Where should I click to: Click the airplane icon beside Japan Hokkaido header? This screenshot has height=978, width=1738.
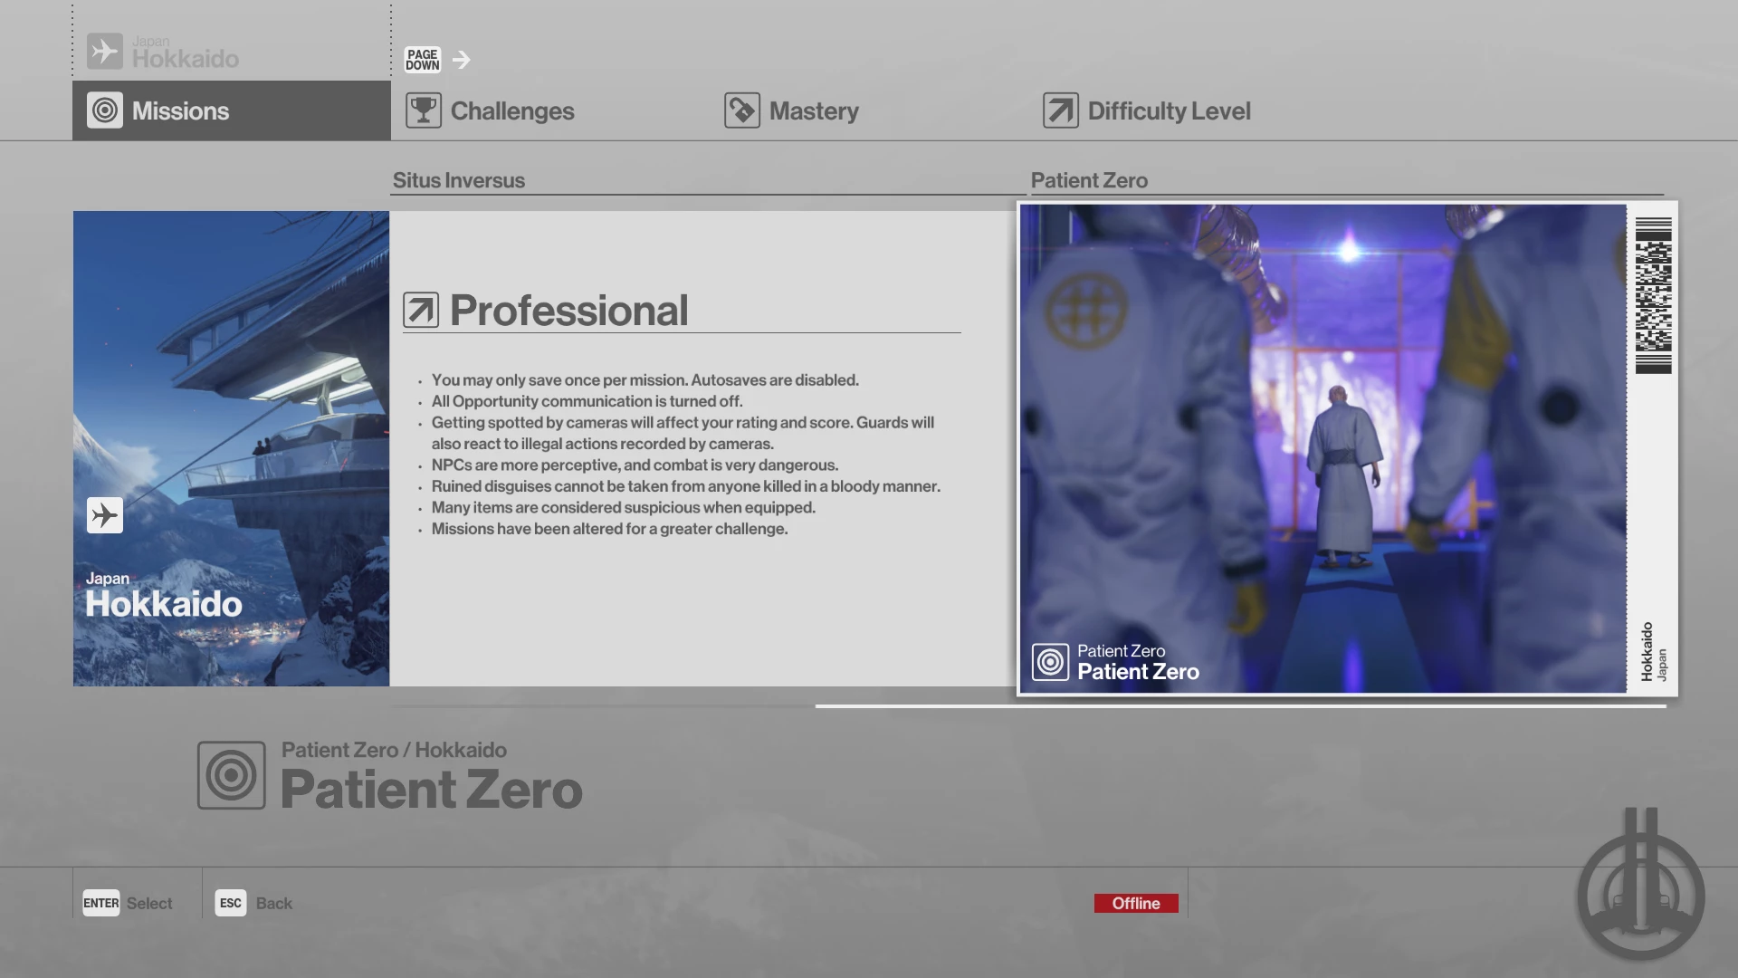(x=105, y=52)
